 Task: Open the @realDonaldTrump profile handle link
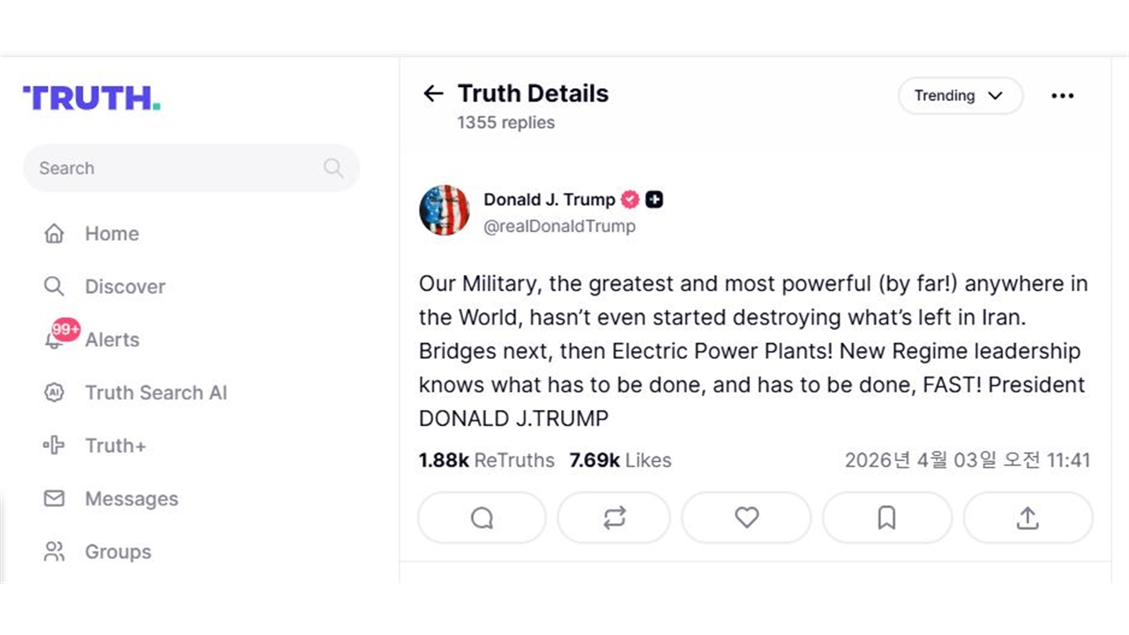click(x=559, y=227)
